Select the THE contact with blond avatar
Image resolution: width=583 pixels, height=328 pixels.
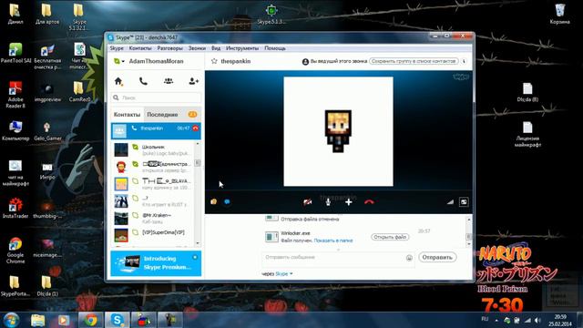tap(153, 184)
